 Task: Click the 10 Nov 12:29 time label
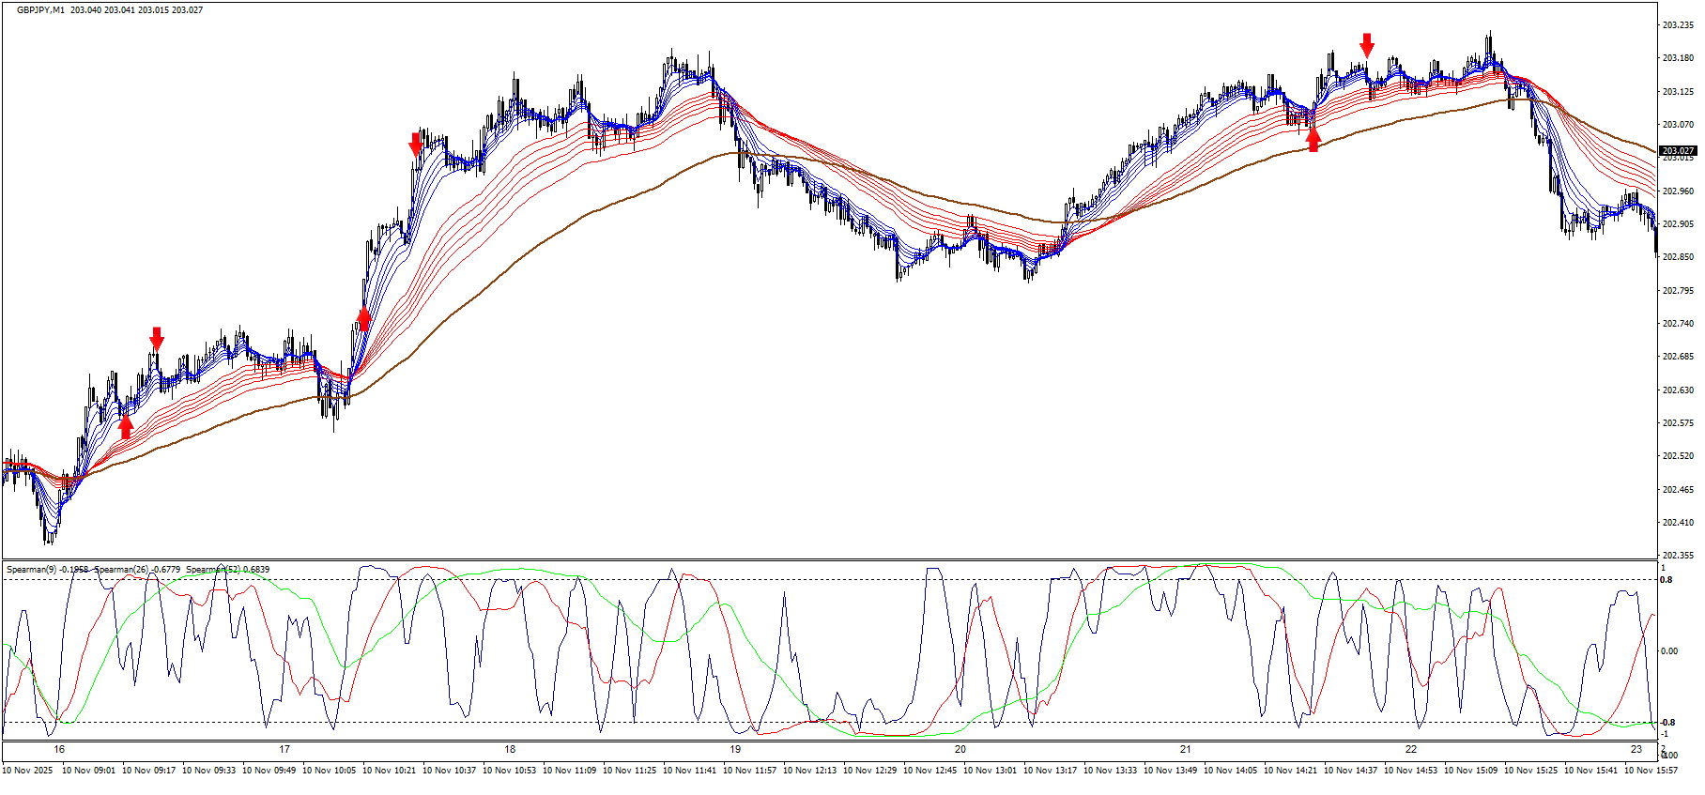point(869,771)
